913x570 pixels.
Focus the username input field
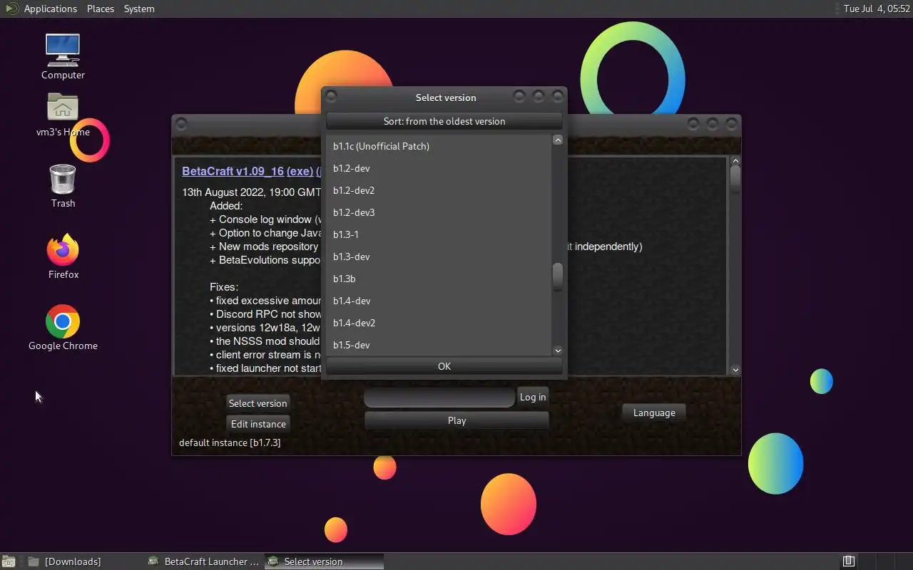[439, 397]
